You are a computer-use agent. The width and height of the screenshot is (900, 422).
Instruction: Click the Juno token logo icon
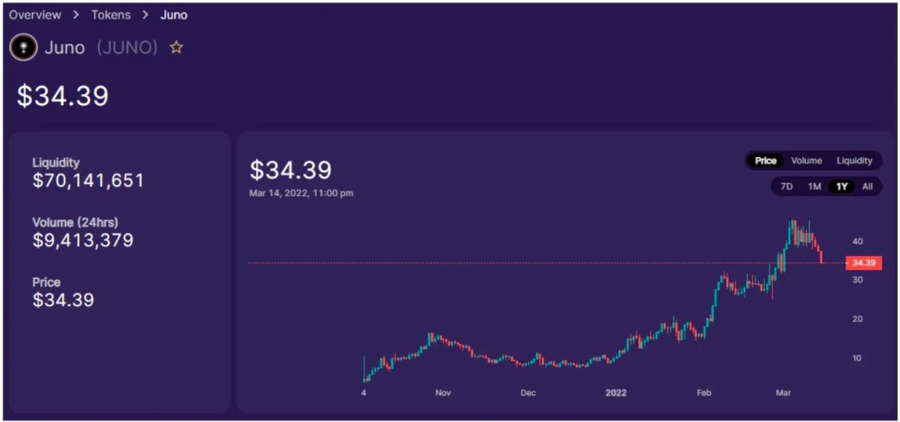coord(23,48)
